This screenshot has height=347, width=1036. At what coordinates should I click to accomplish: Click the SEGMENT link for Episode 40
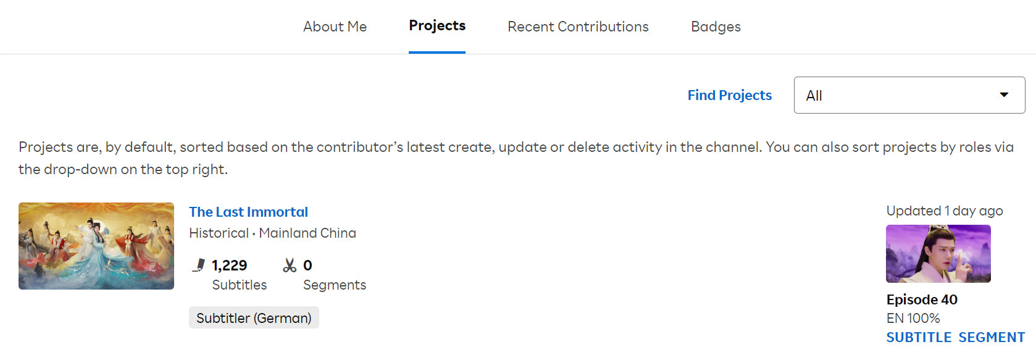[x=992, y=337]
